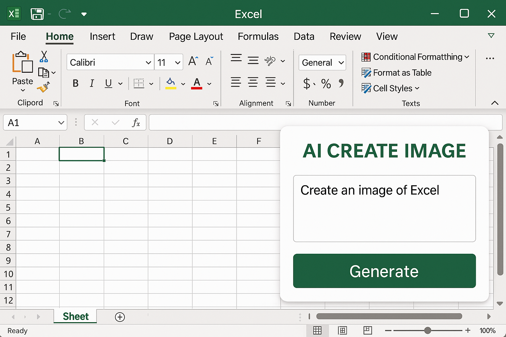Align text left
506x337 pixels.
click(x=236, y=82)
